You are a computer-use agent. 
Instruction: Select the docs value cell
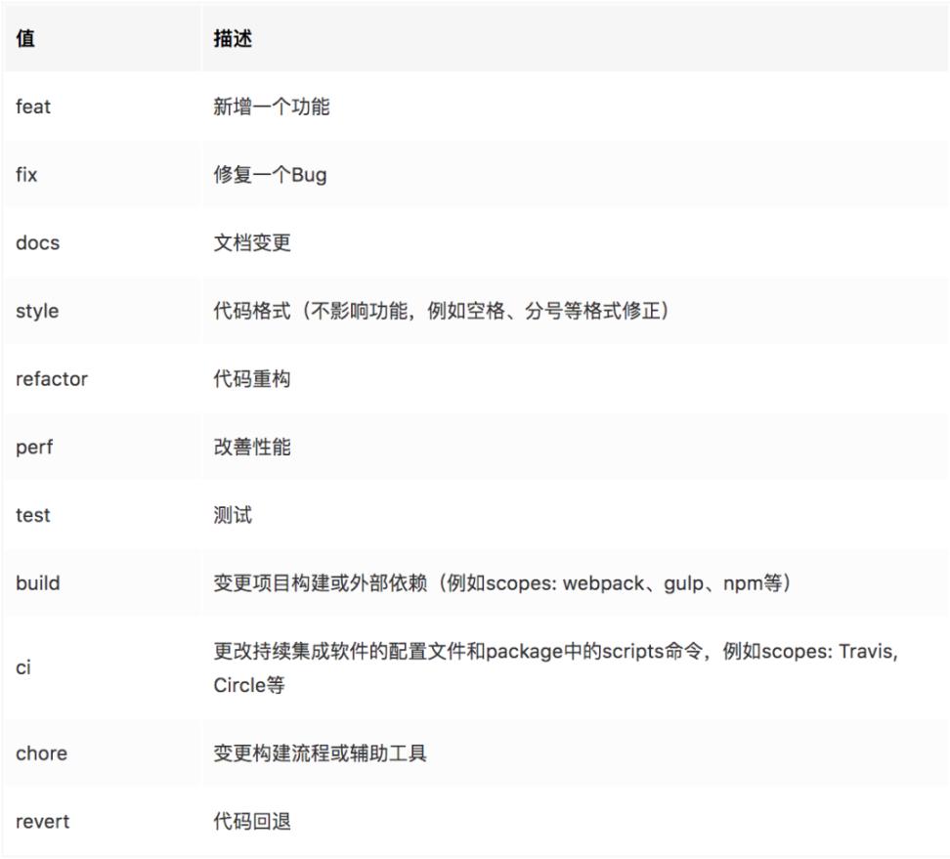click(x=37, y=243)
